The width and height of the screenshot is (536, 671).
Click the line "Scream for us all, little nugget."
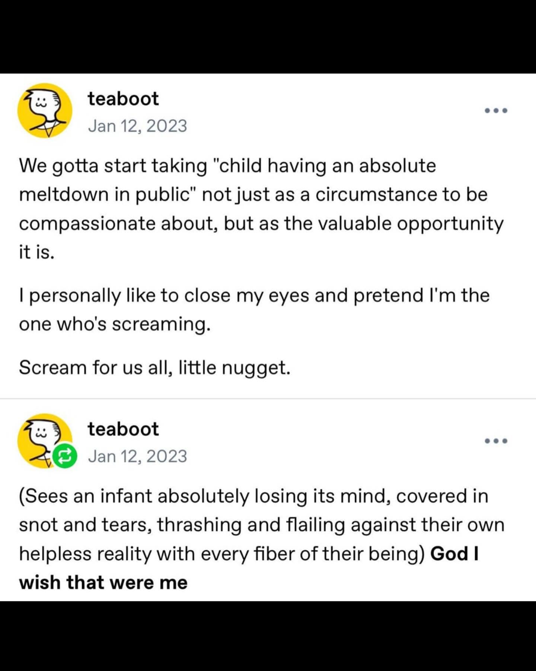click(154, 368)
